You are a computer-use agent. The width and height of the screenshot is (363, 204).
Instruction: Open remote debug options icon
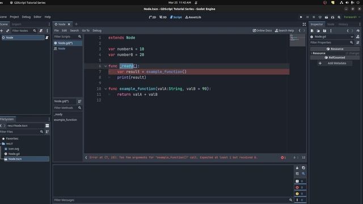[320, 17]
